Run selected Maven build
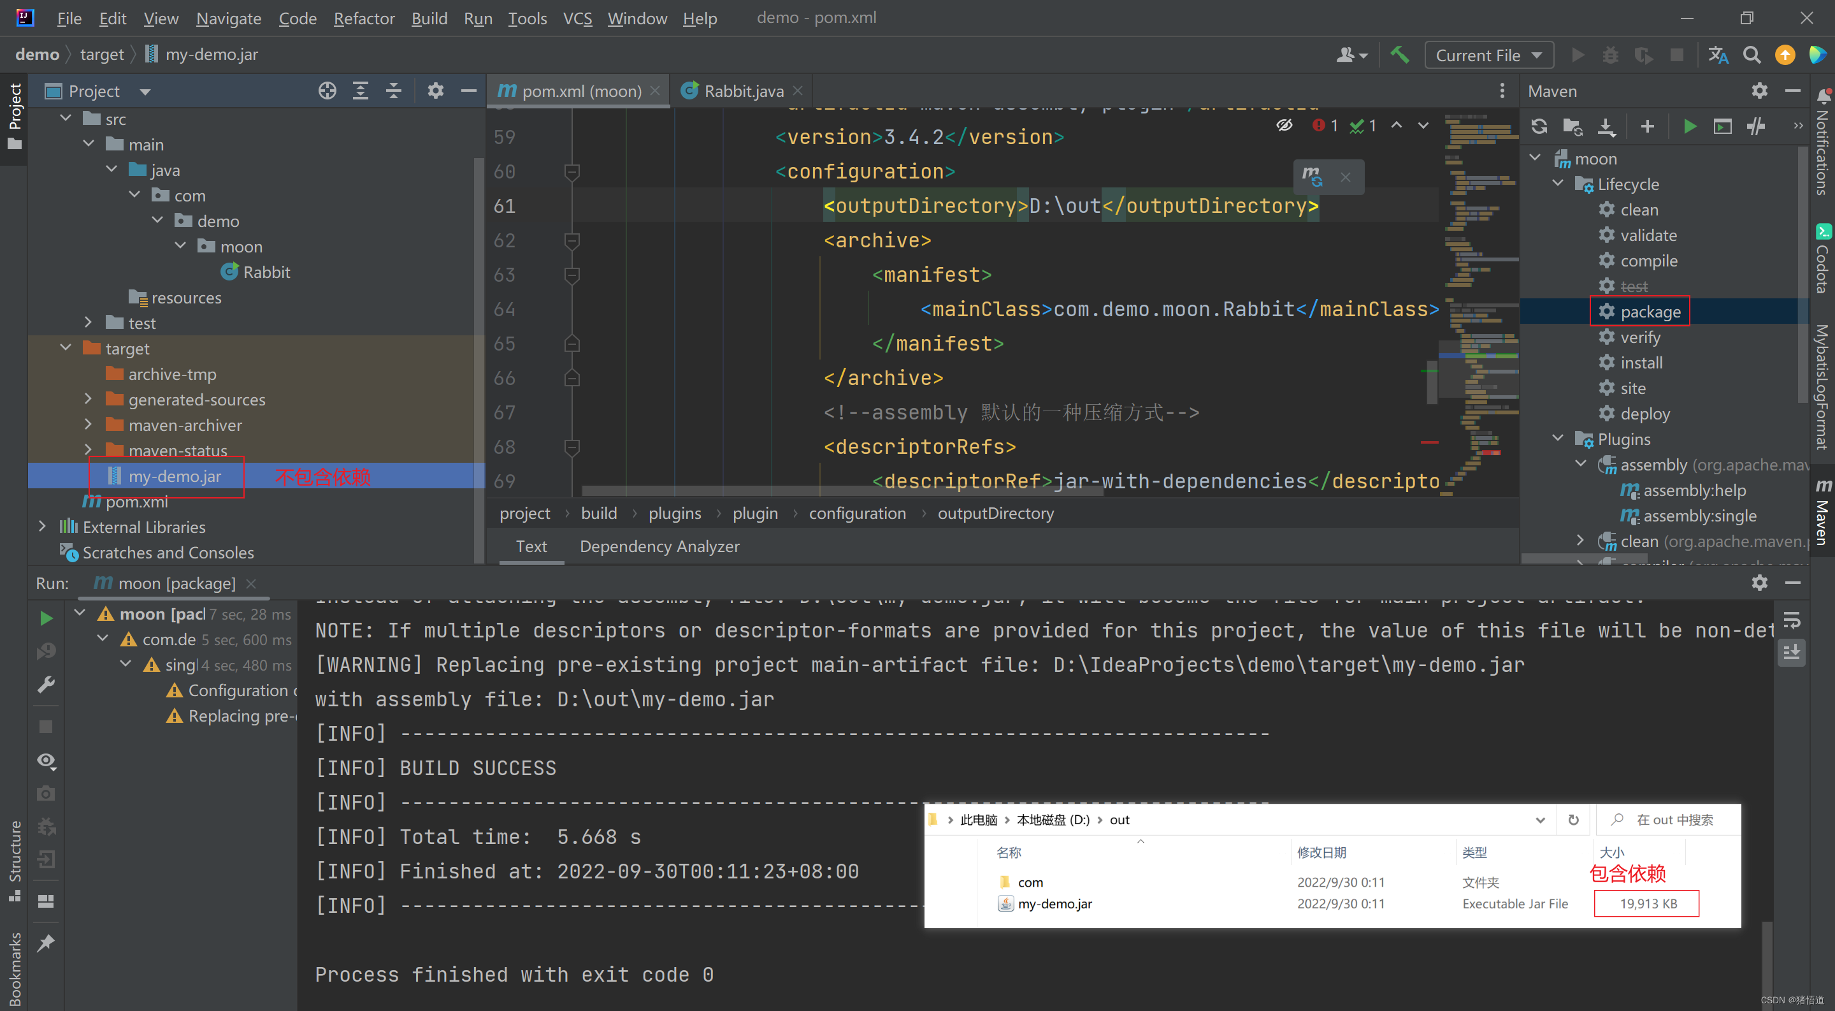The width and height of the screenshot is (1835, 1011). pyautogui.click(x=1689, y=127)
